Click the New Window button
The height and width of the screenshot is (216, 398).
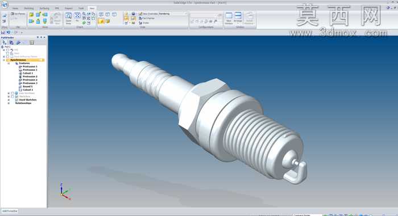229,18
